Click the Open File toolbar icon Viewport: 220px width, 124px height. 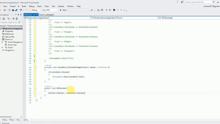pyautogui.click(x=10, y=10)
